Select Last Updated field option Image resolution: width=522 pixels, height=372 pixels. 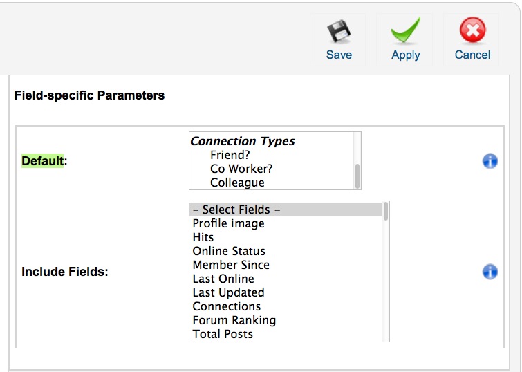click(x=286, y=292)
